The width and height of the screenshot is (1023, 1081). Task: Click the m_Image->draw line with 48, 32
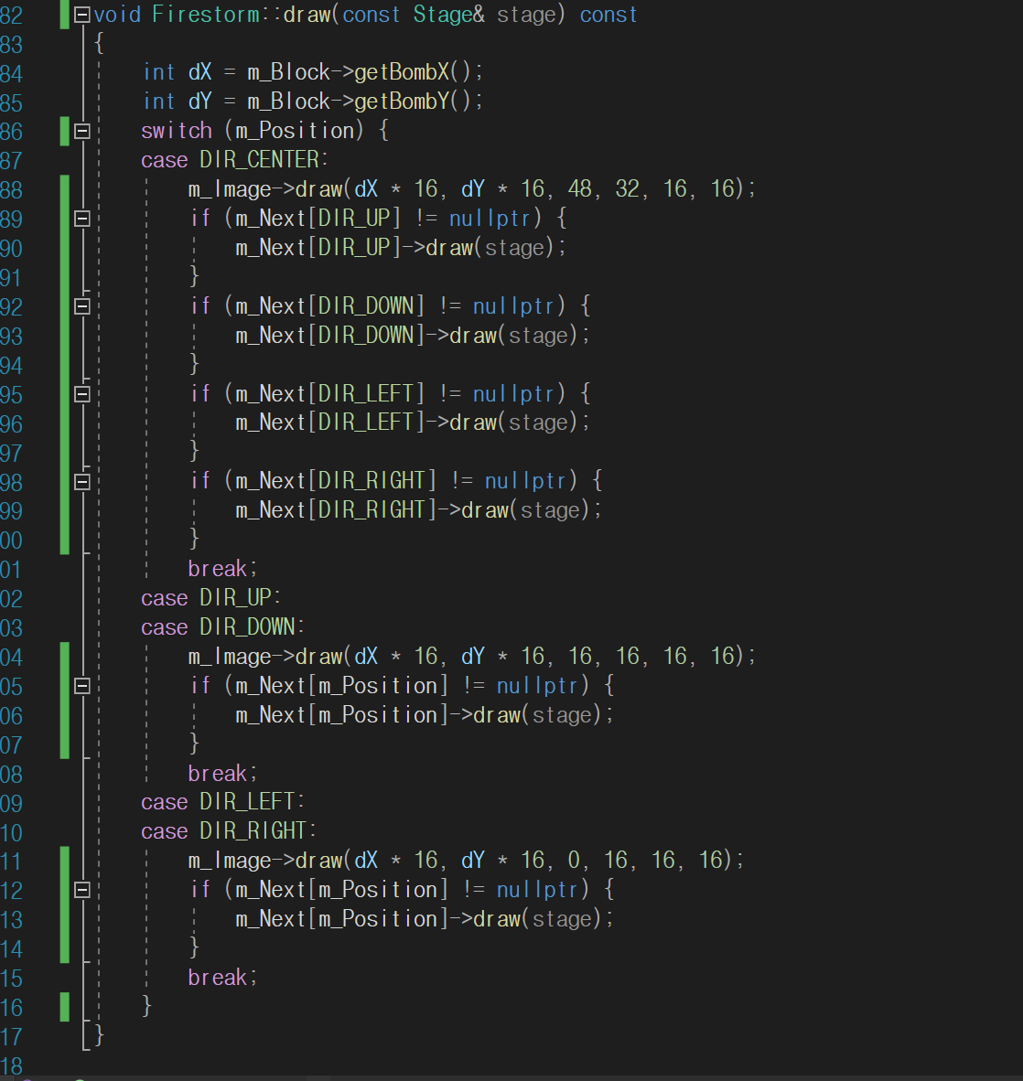pos(472,189)
